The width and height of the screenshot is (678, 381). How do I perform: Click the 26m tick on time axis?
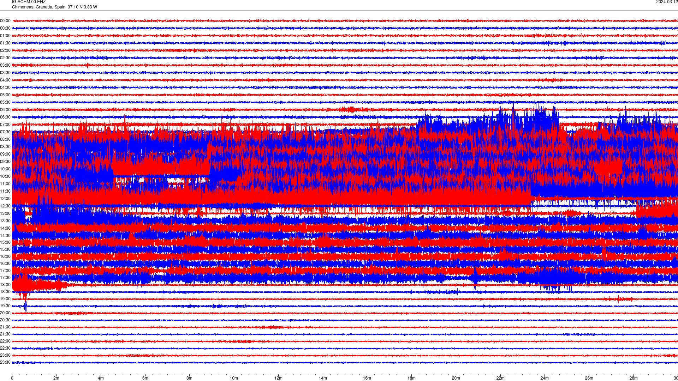pyautogui.click(x=589, y=378)
